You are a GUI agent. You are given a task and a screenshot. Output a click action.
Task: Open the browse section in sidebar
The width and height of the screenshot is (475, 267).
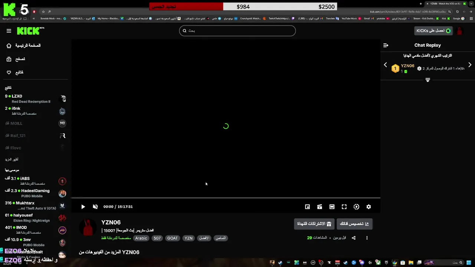(16, 59)
